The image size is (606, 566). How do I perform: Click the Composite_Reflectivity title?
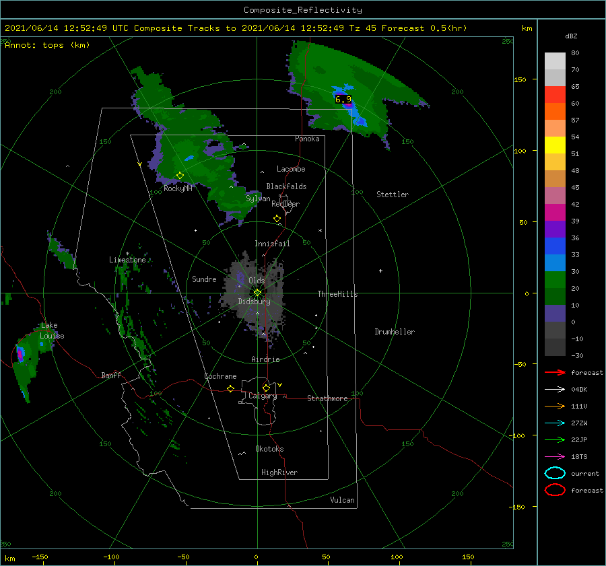[303, 10]
